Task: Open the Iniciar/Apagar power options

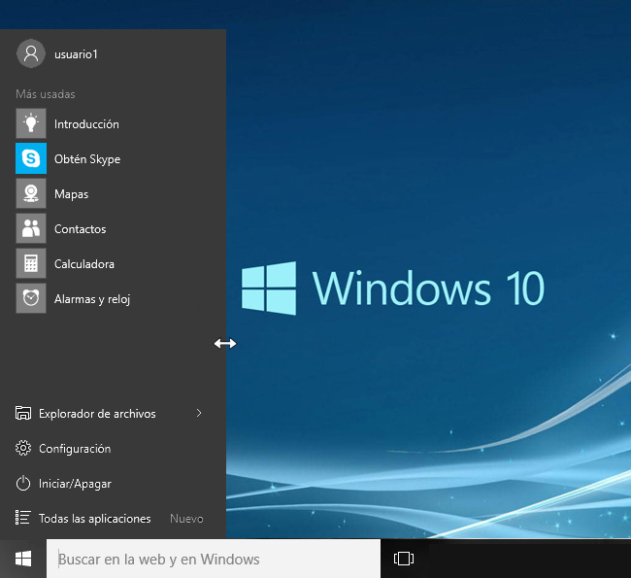Action: (x=75, y=484)
